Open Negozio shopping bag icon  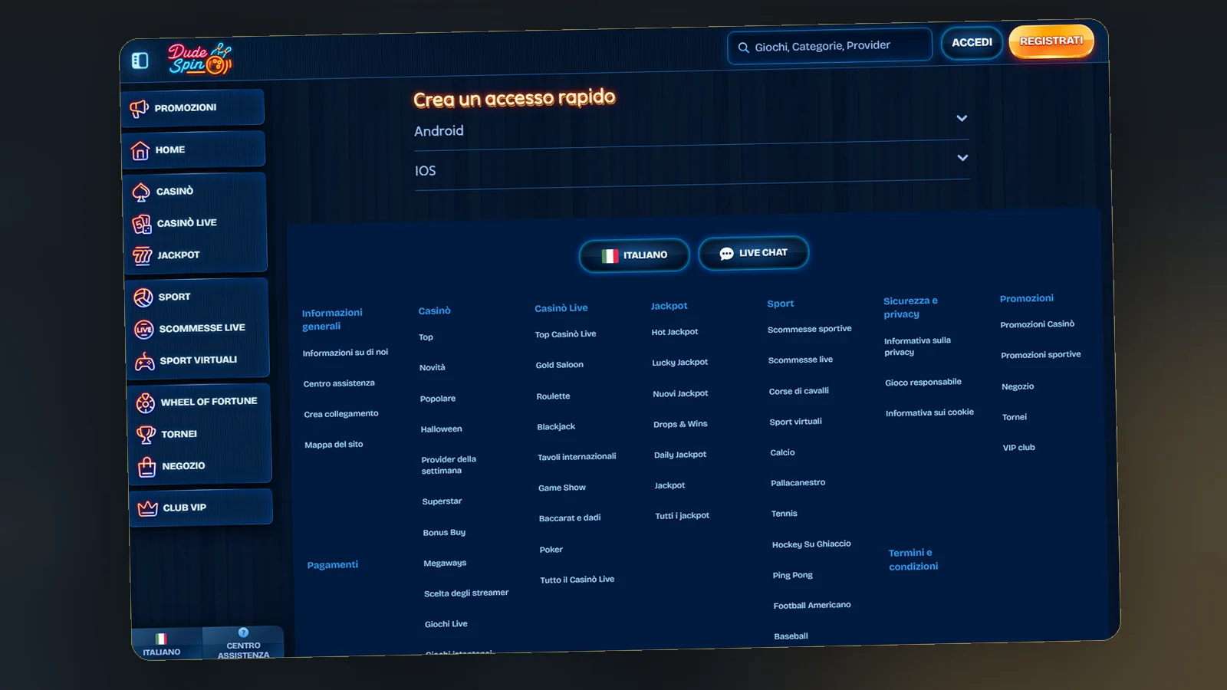click(x=146, y=467)
